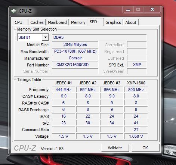The image size is (176, 165).
Task: Click the 592 MHz frequency cell
Action: (88, 90)
